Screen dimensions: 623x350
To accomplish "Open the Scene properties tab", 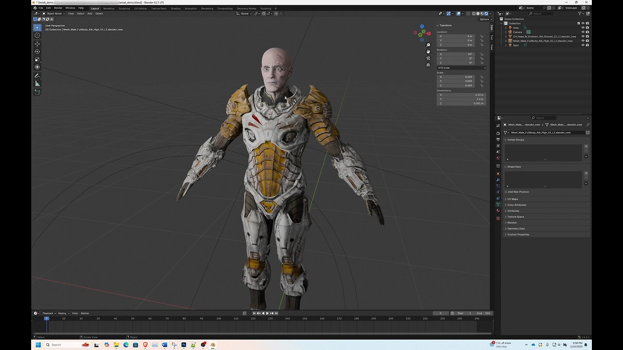I will coord(498,152).
